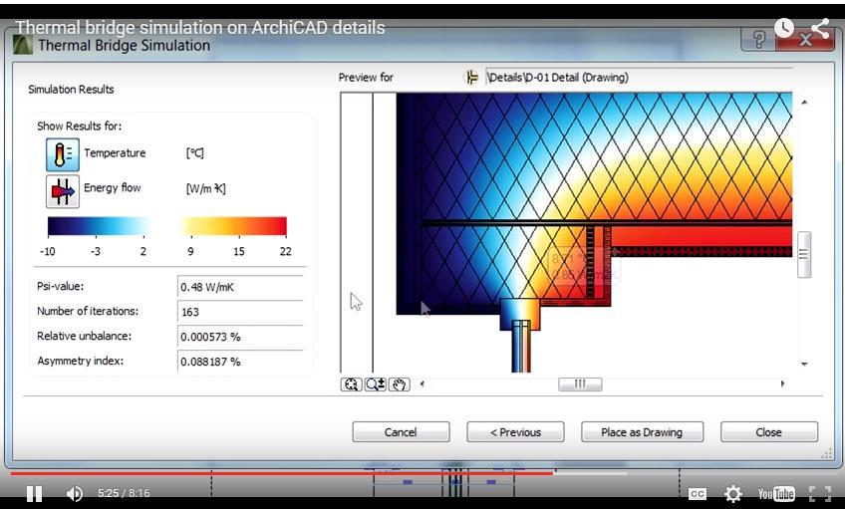Select the Temperature results icon

(63, 154)
